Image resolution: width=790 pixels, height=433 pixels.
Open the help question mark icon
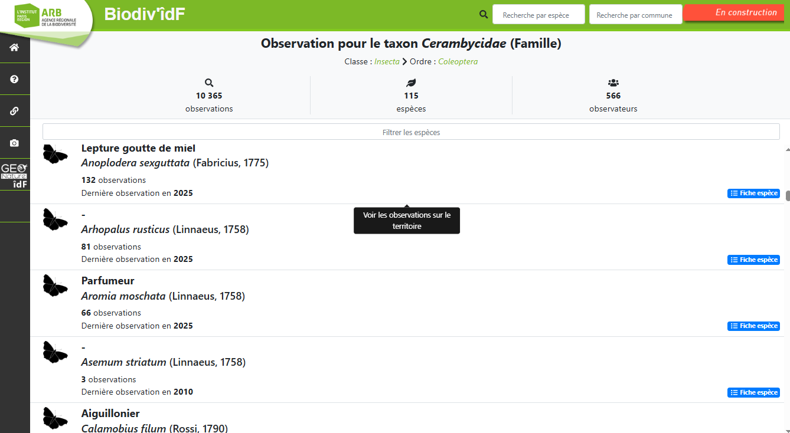pyautogui.click(x=14, y=79)
